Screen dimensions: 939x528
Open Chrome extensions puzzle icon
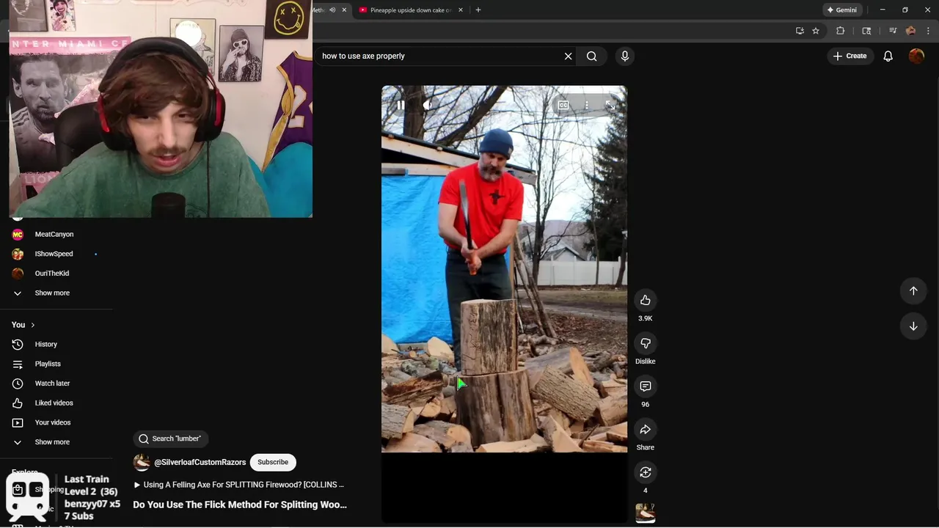pos(841,31)
